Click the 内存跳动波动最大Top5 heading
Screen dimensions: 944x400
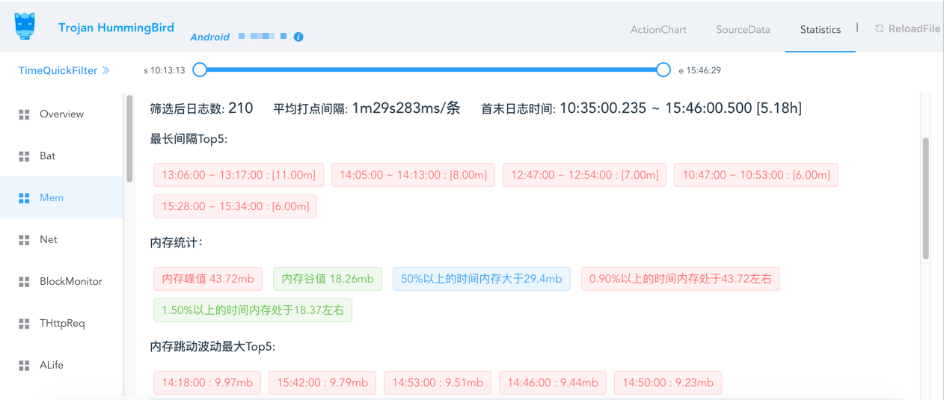tap(212, 347)
